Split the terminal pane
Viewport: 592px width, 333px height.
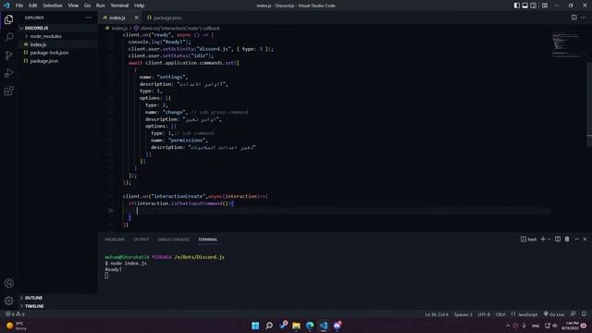[558, 239]
